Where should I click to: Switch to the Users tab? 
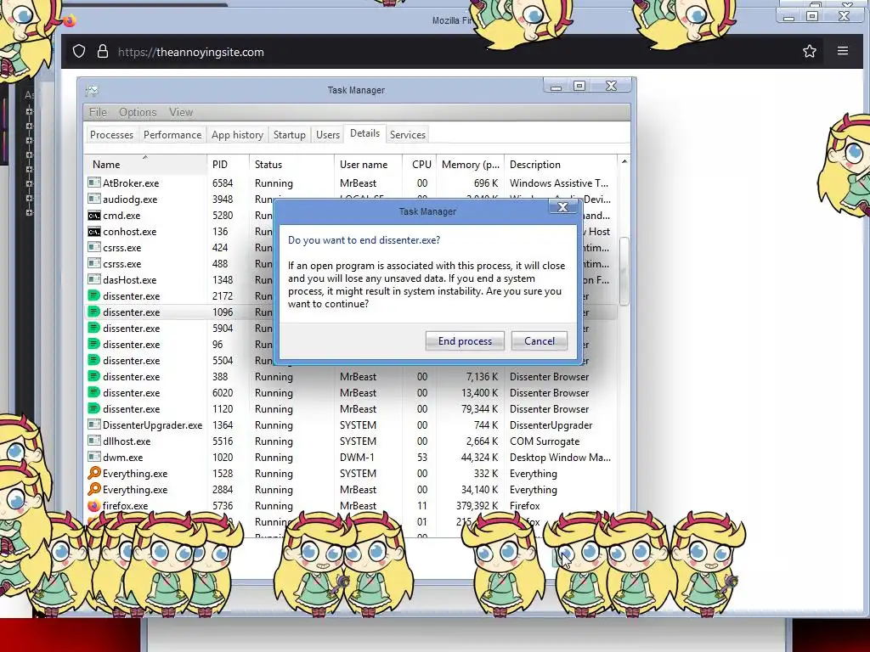[328, 135]
